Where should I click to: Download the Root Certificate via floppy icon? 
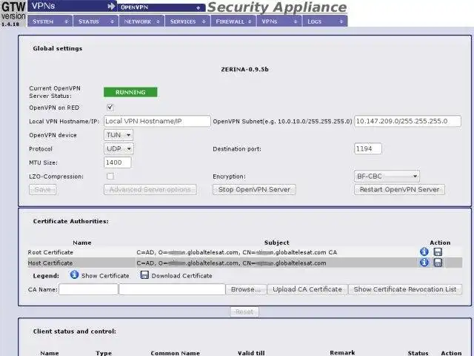(438, 251)
